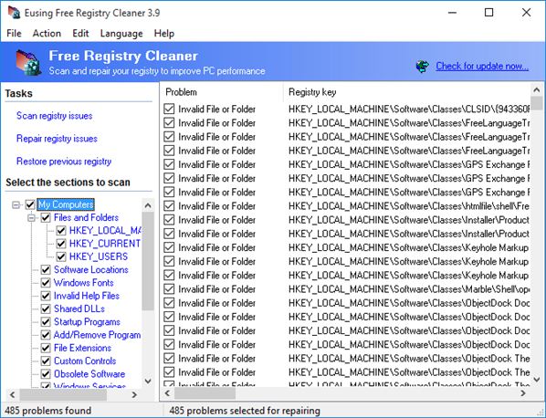Click tree panel horizontal scrollbar thumb
Viewport: 546px width, 418px height.
coord(63,395)
